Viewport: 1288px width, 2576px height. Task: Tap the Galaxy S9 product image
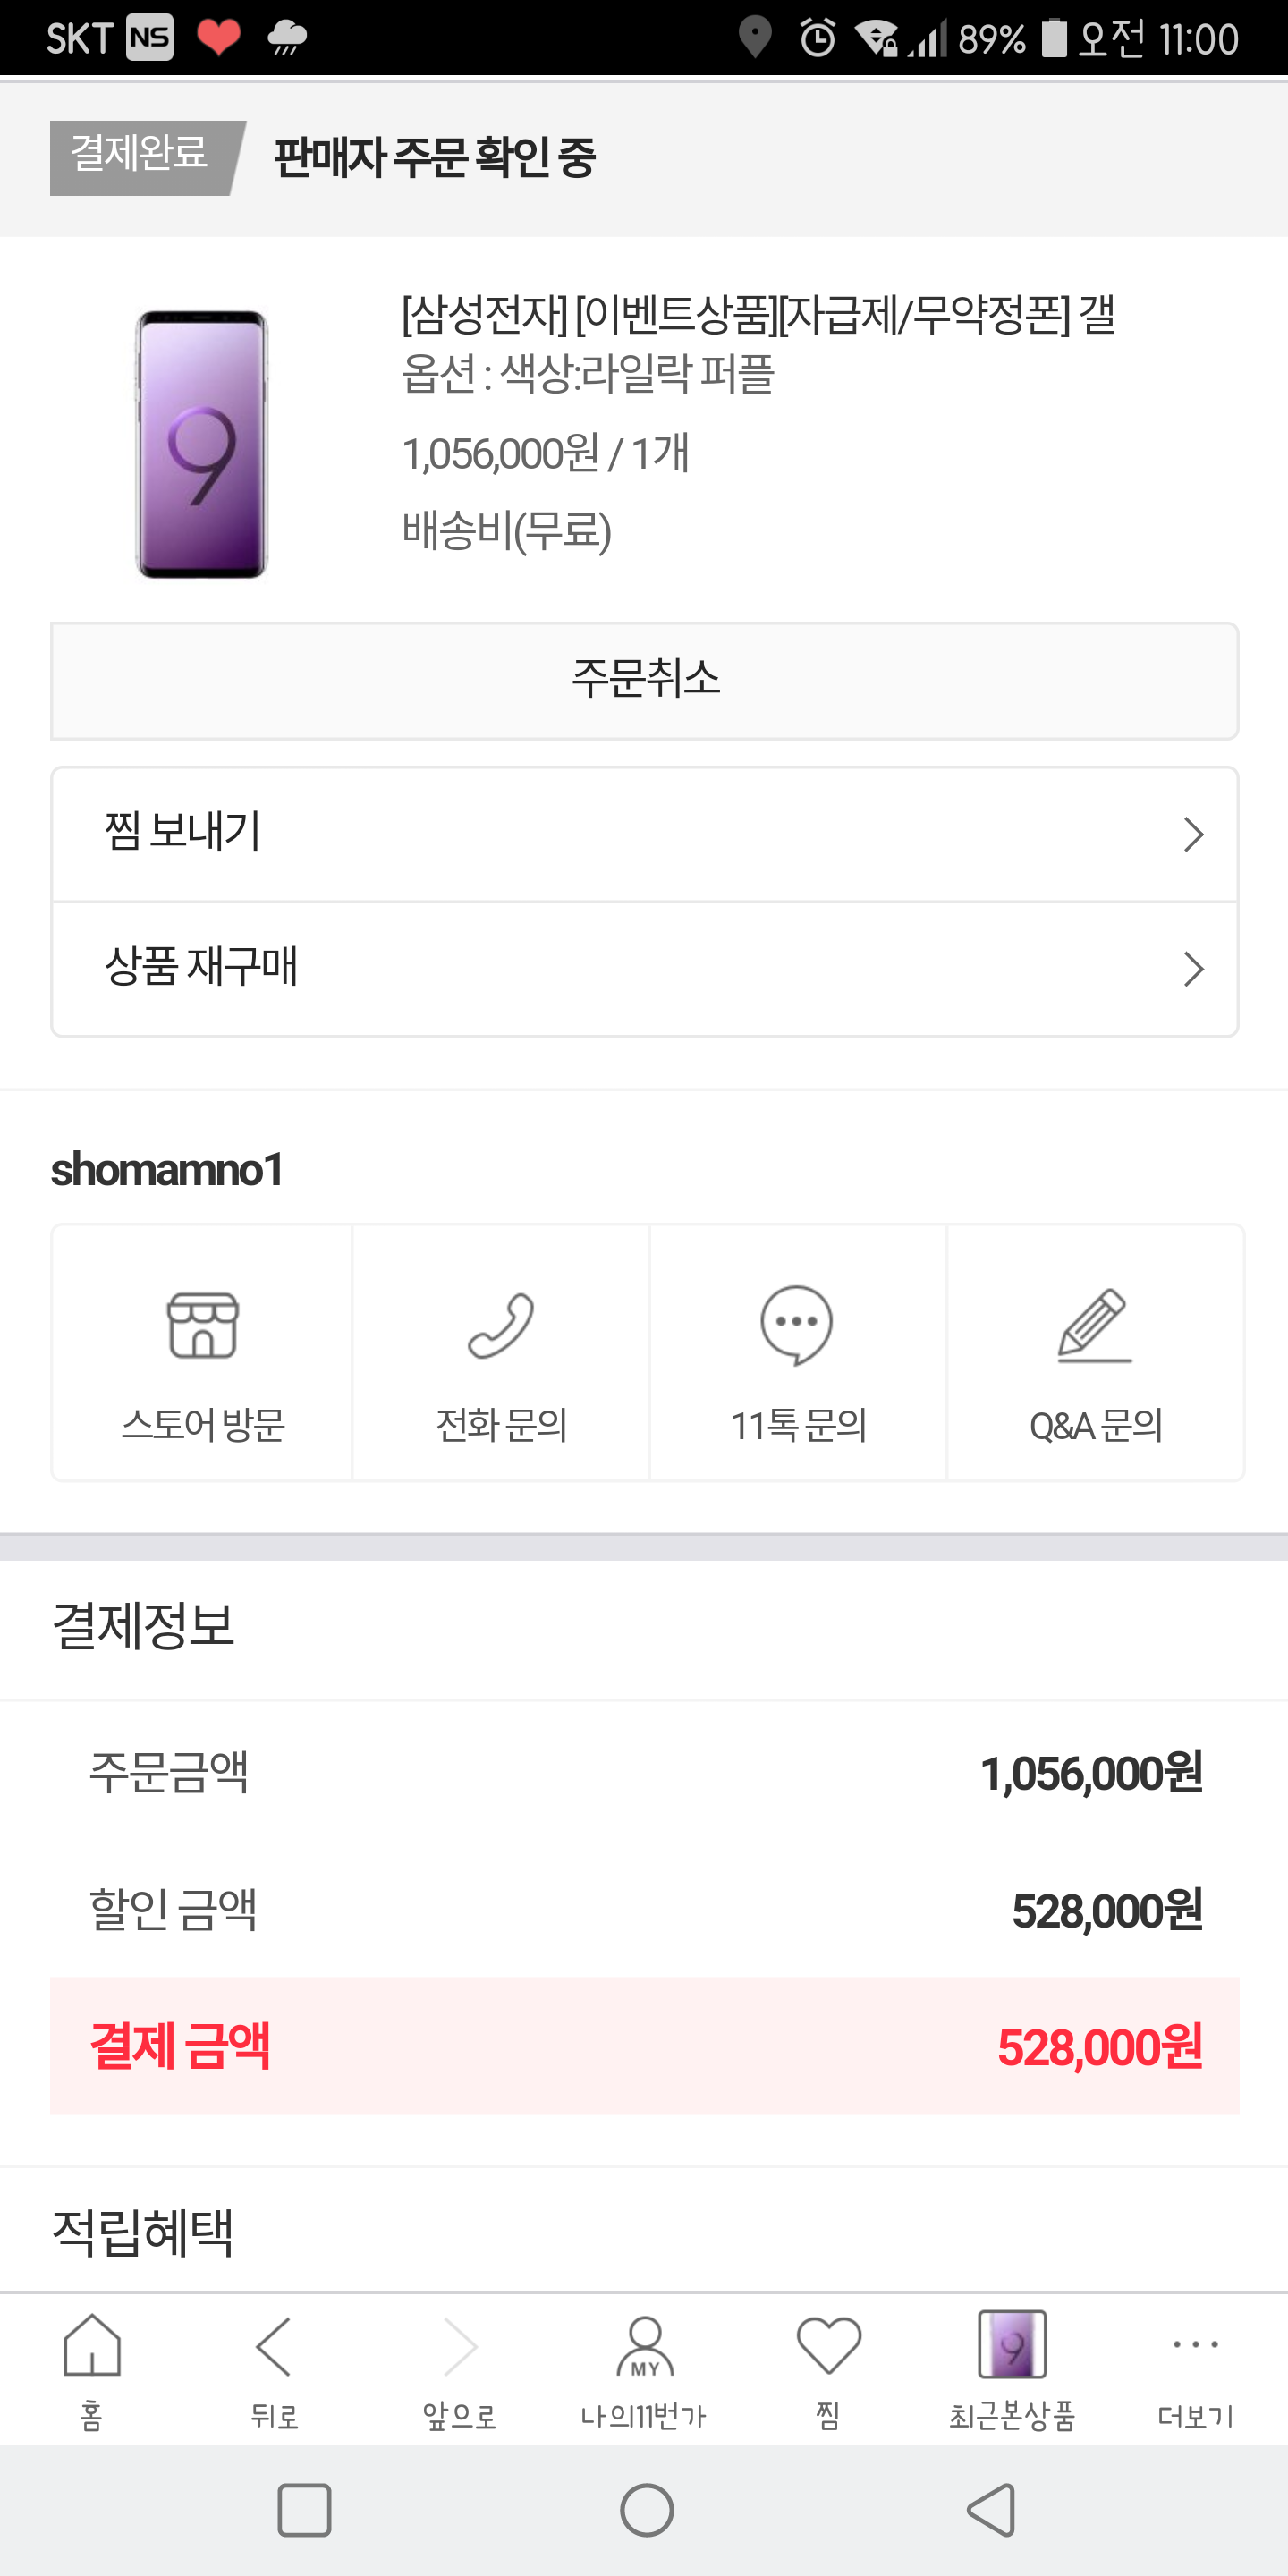202,444
